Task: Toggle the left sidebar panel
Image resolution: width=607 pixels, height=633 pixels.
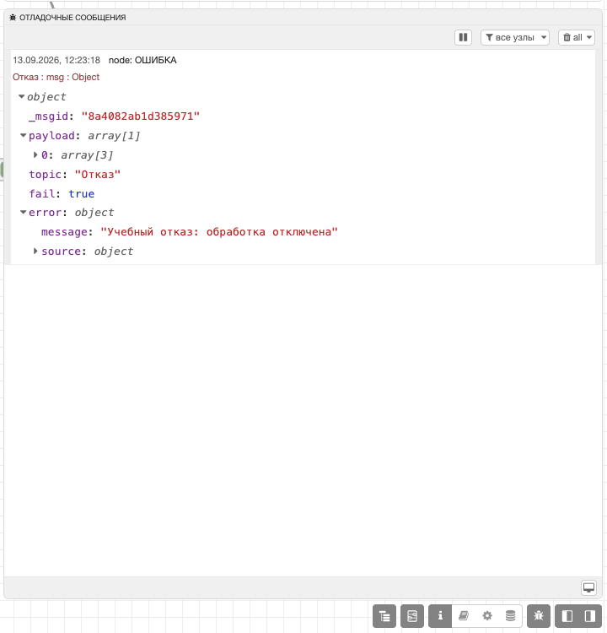Action: pyautogui.click(x=567, y=616)
